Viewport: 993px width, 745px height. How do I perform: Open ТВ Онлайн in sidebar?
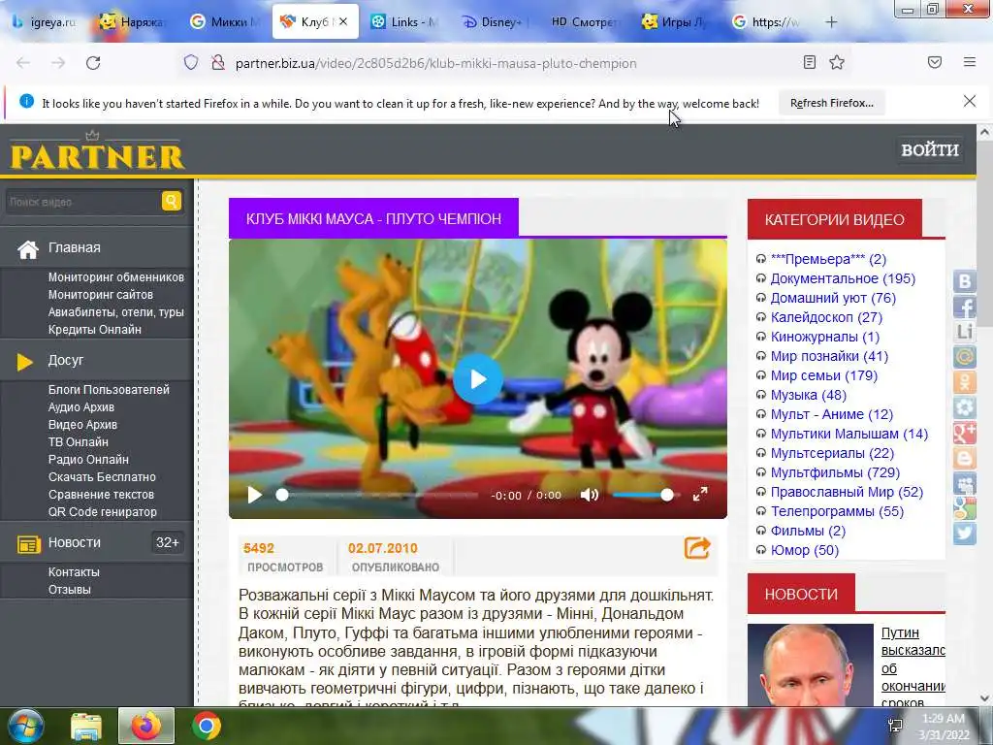78,442
